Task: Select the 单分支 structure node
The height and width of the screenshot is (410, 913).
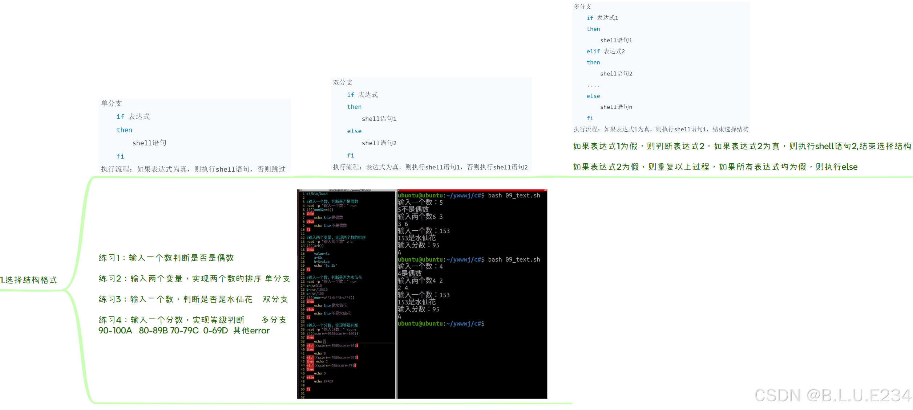Action: click(112, 103)
